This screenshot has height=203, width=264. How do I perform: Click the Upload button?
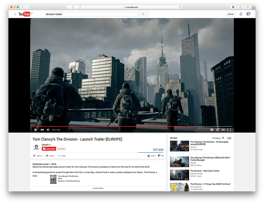click(231, 14)
